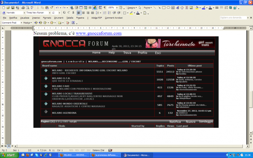Open the Normale style dropdown
Screen dimensions: 253x158
(x=24, y=12)
